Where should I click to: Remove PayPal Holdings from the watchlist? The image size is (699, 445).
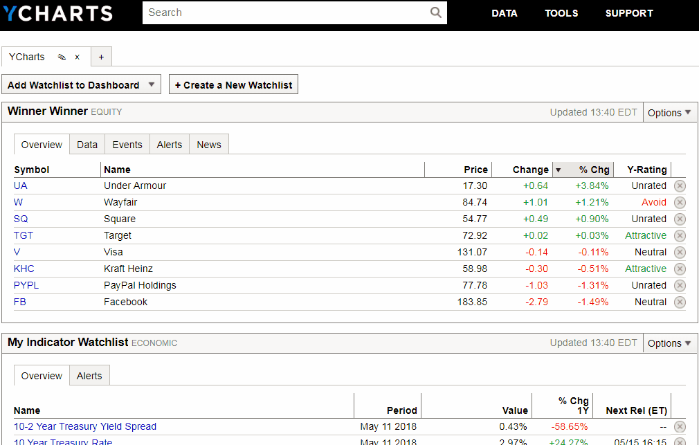point(680,285)
